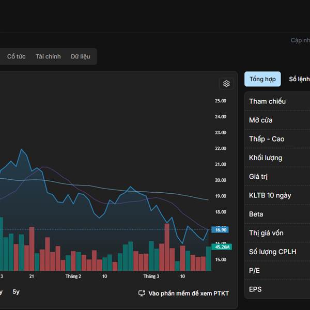
Task: Click the Beta row
Action: pos(278,214)
